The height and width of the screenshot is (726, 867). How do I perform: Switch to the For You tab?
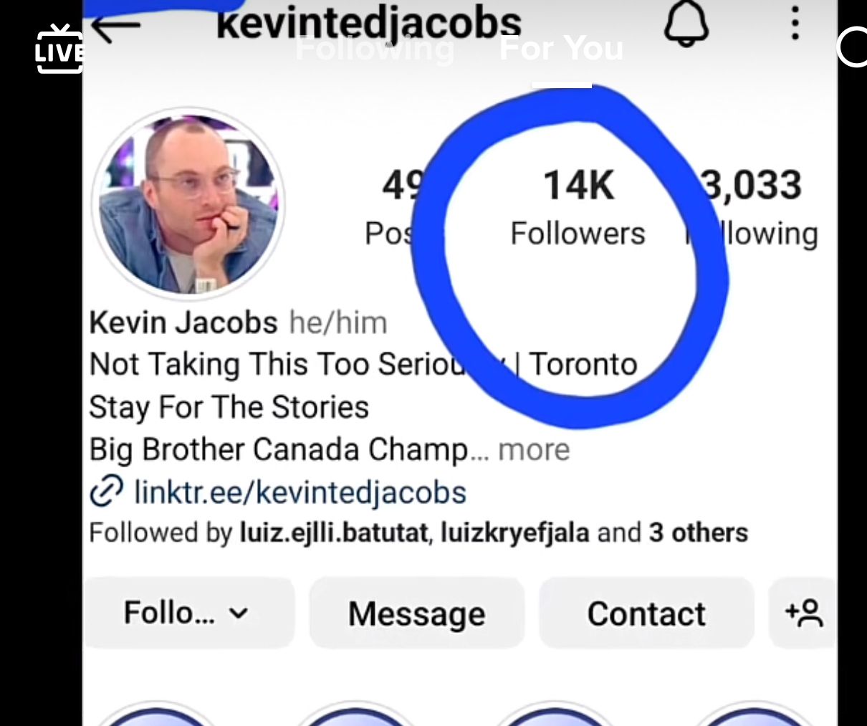coord(561,49)
